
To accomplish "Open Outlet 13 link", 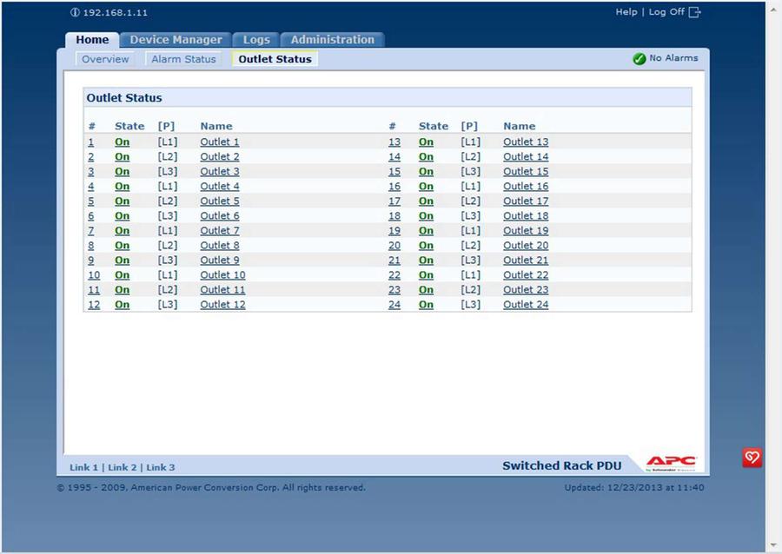I will [x=525, y=142].
